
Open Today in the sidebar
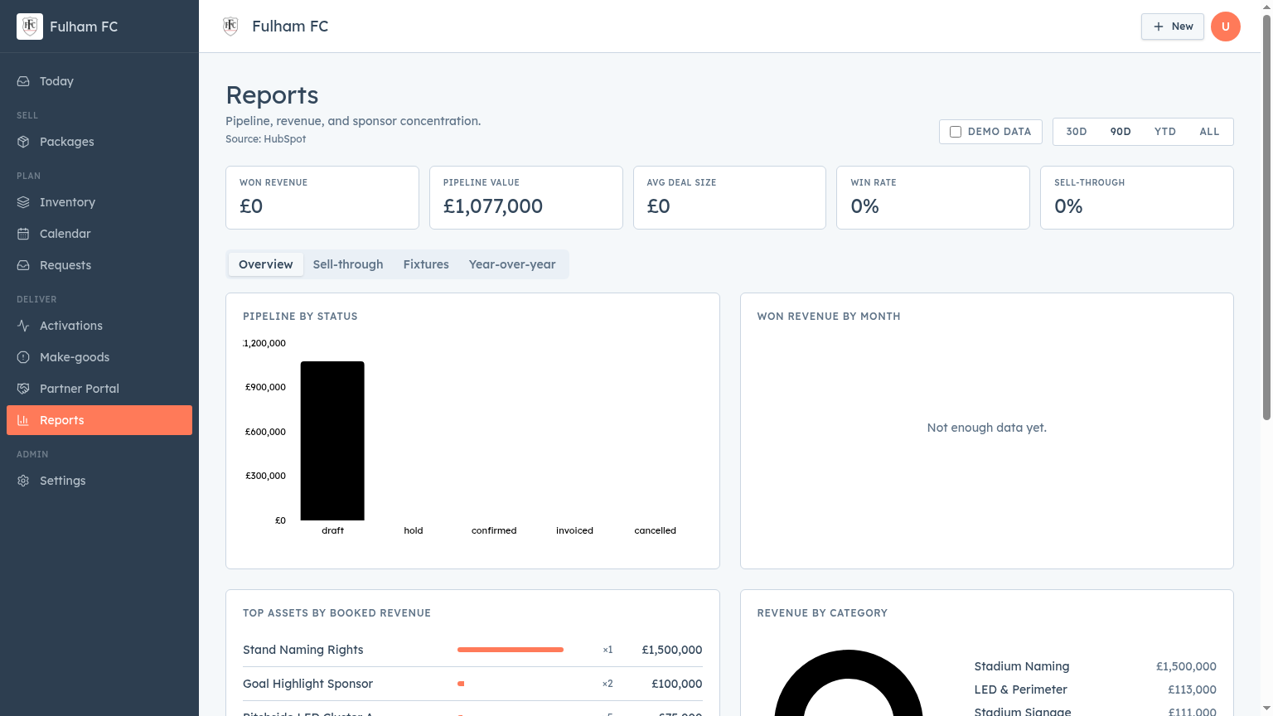click(99, 81)
